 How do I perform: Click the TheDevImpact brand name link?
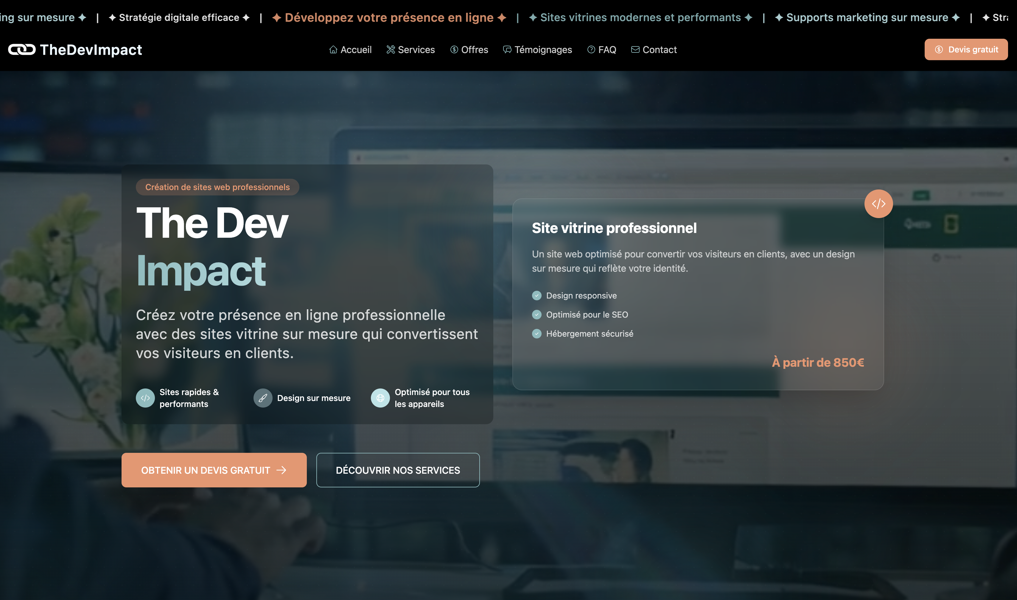pyautogui.click(x=91, y=49)
